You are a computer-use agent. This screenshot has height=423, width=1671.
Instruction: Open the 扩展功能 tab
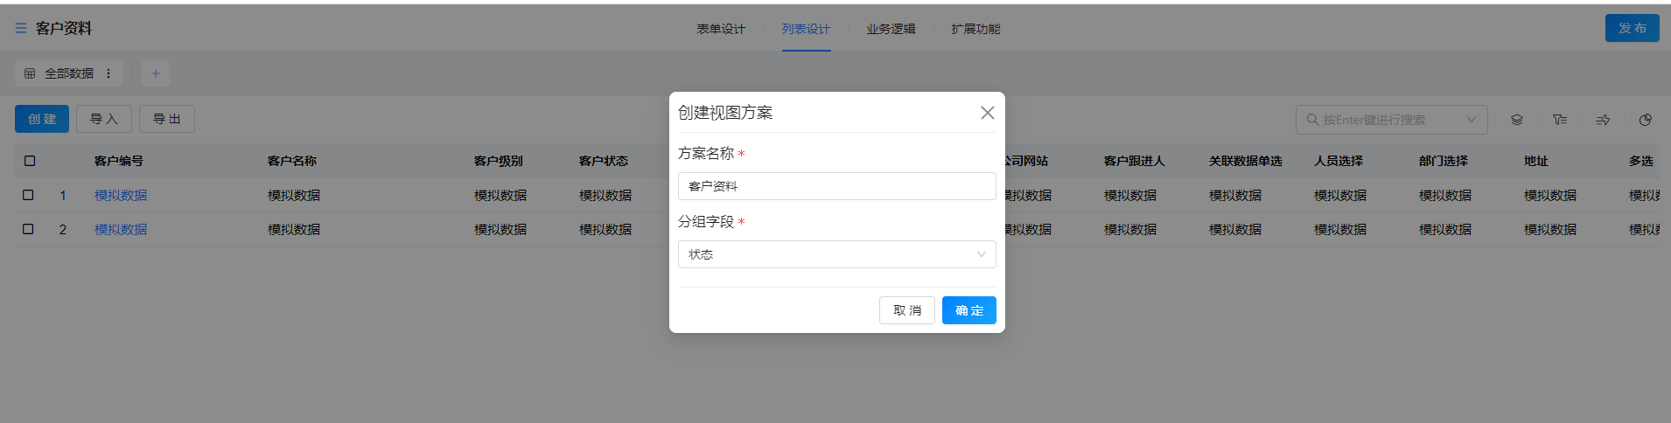click(x=975, y=29)
